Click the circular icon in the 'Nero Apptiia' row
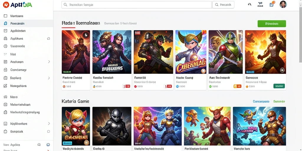 [39, 145]
